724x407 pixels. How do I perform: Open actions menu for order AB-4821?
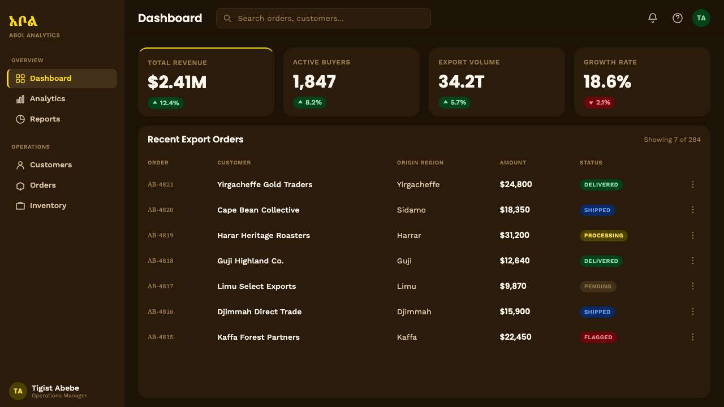[693, 184]
